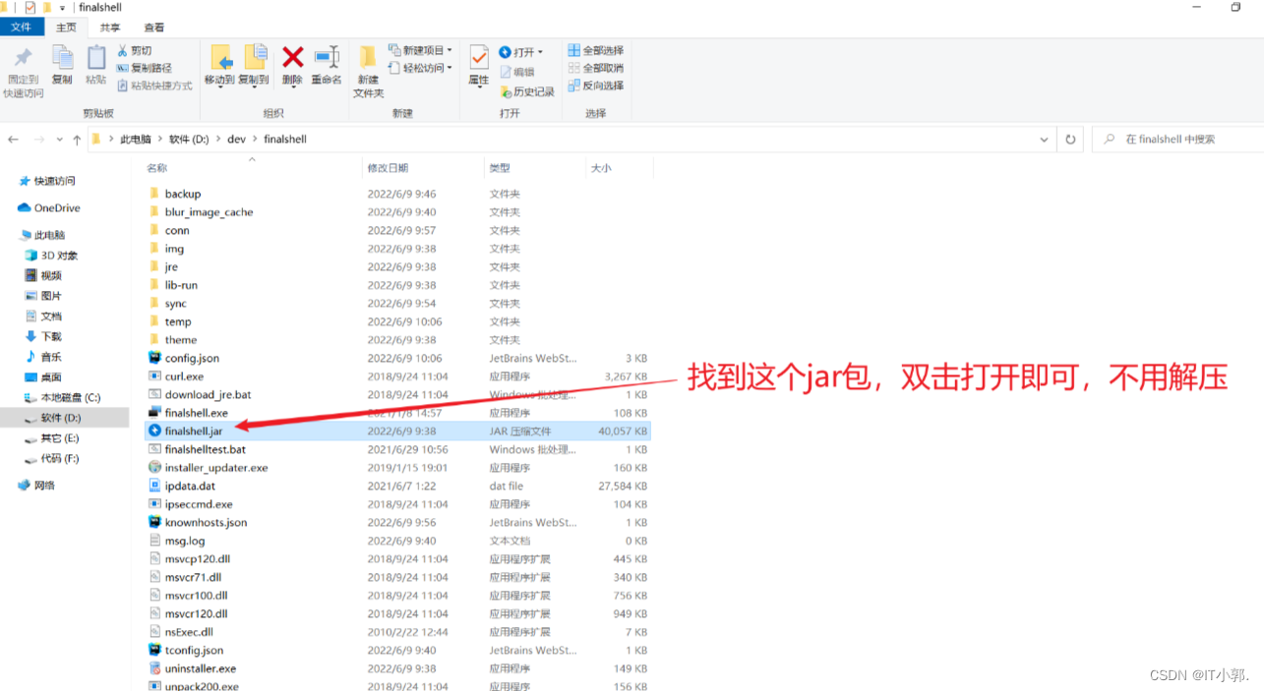The width and height of the screenshot is (1264, 691).
Task: Click the refresh button beside address bar
Action: click(1070, 140)
